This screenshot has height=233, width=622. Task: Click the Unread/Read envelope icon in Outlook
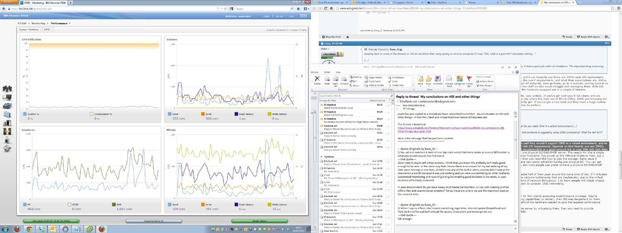point(450,80)
